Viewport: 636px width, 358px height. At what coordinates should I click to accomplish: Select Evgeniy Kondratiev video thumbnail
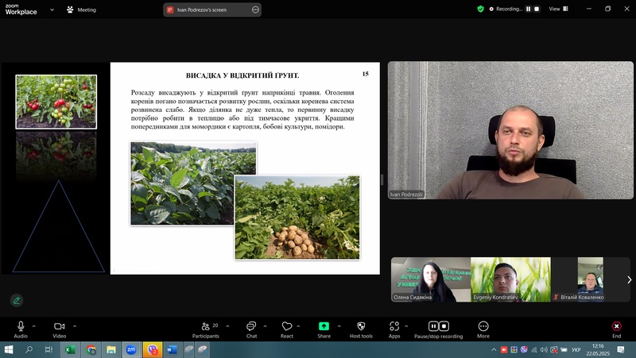[x=510, y=279]
